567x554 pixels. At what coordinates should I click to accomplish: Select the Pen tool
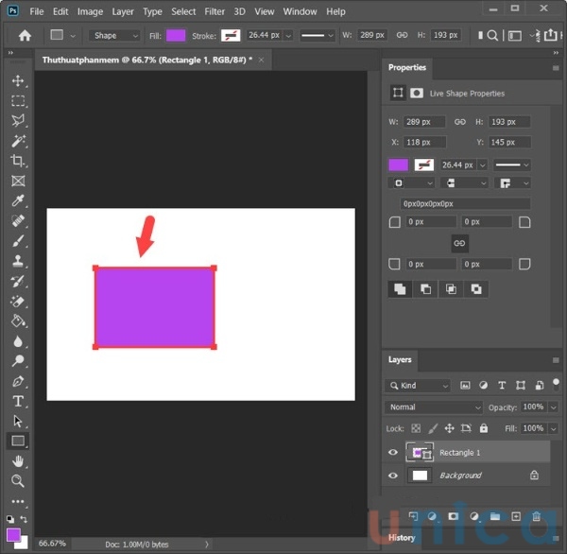17,381
